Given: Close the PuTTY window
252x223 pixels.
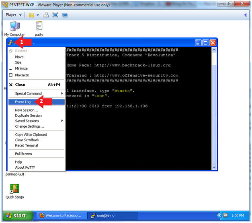Looking at the screenshot, I should pos(213,43).
